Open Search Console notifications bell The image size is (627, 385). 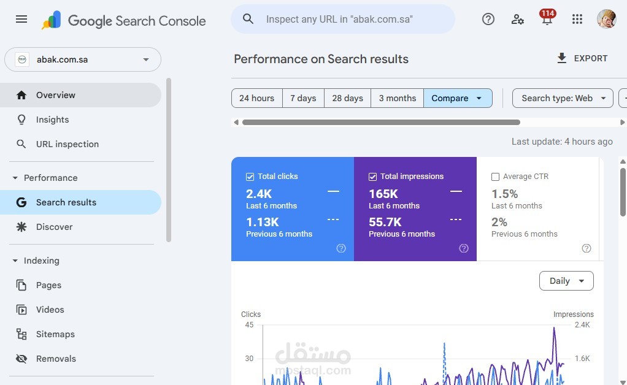pos(547,19)
